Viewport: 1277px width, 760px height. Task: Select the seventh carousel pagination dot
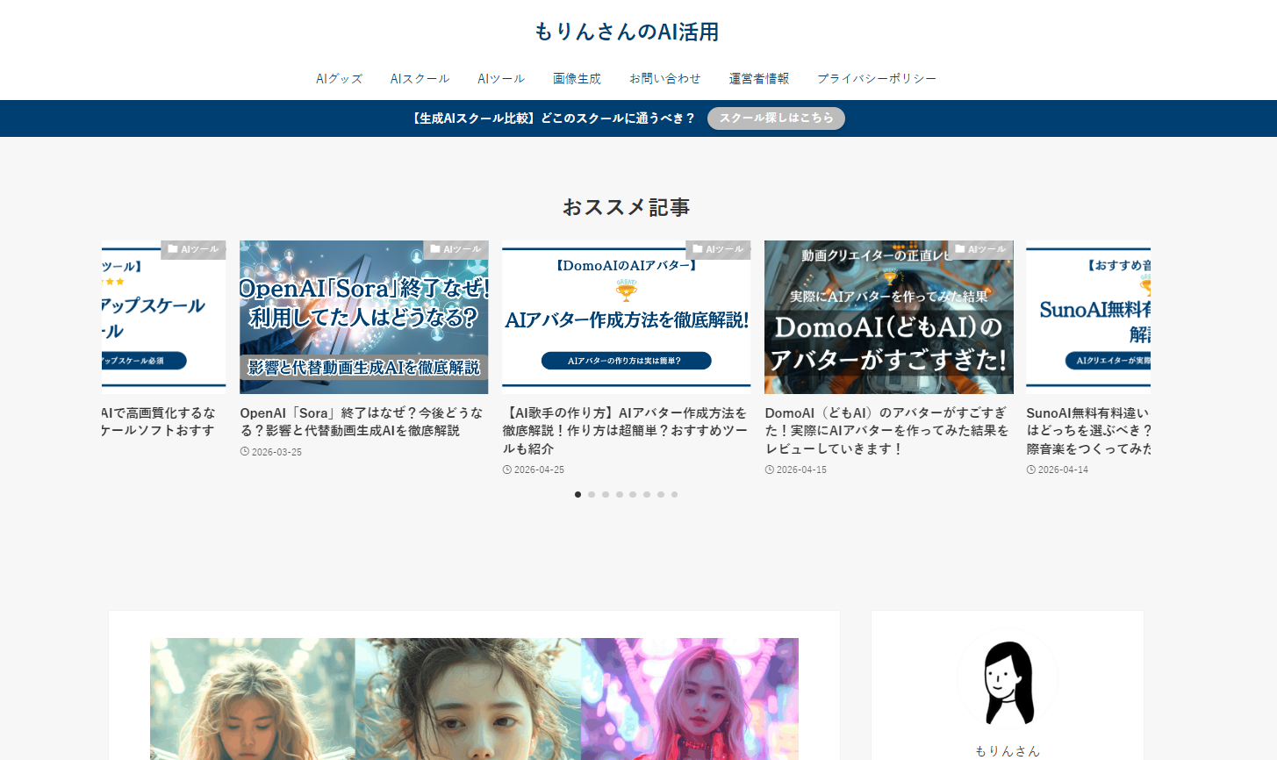coord(661,495)
